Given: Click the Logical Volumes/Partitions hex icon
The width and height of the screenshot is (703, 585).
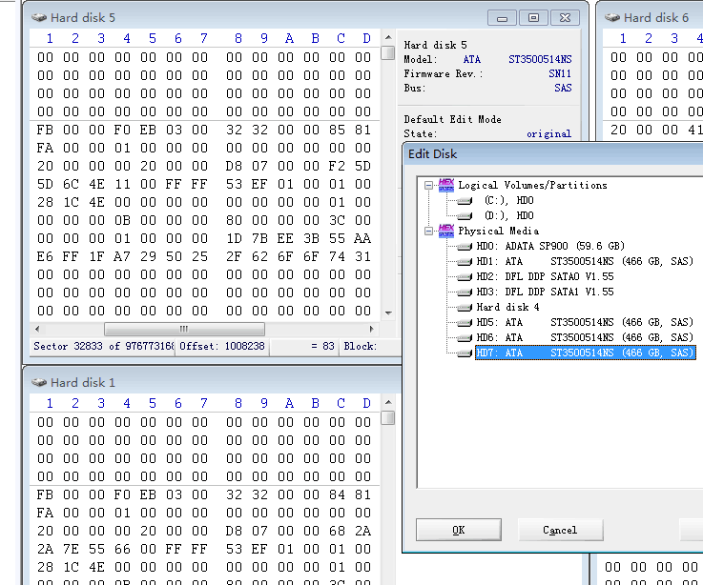Looking at the screenshot, I should (445, 185).
